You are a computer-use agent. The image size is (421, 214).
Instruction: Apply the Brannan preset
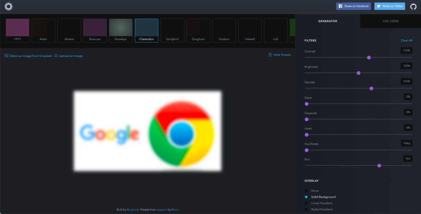[95, 31]
